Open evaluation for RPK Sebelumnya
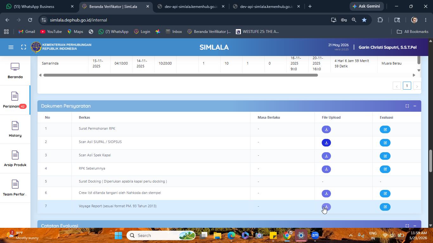 (x=385, y=169)
